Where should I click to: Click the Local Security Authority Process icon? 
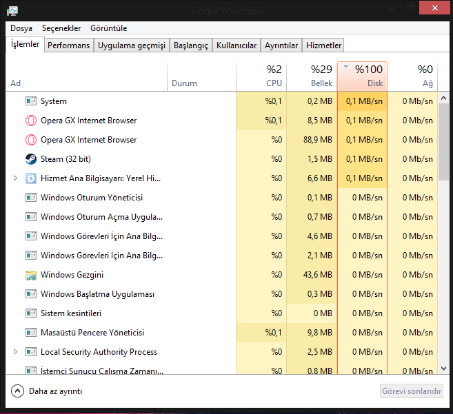click(31, 352)
